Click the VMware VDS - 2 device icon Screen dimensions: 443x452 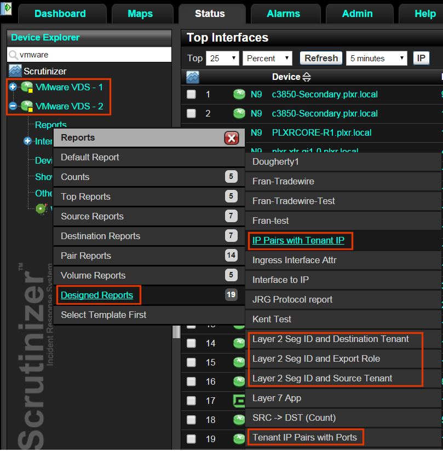tap(27, 106)
